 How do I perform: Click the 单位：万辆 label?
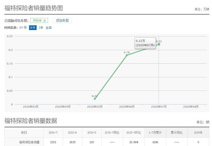click(x=202, y=9)
